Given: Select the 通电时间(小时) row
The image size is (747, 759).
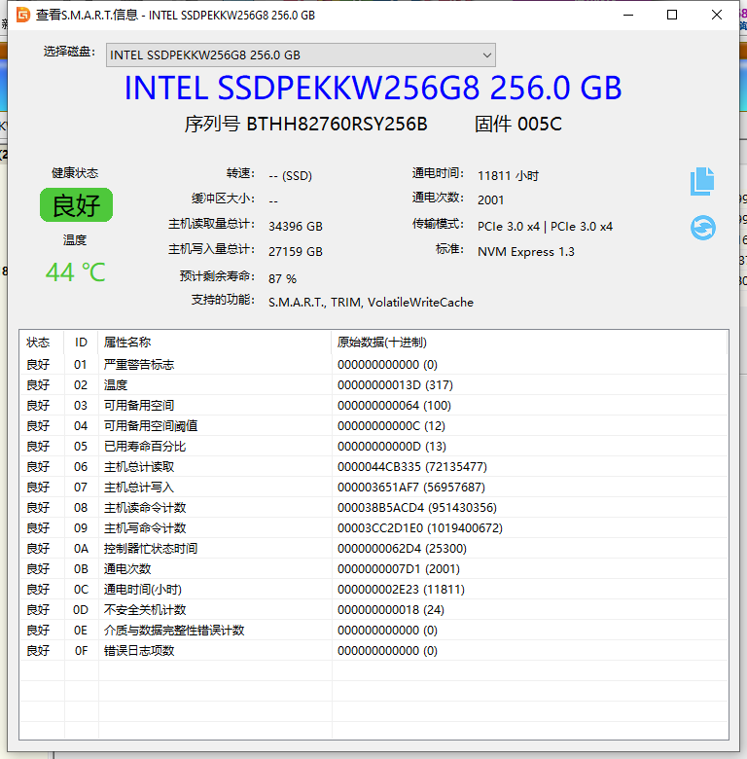Looking at the screenshot, I should click(x=373, y=589).
